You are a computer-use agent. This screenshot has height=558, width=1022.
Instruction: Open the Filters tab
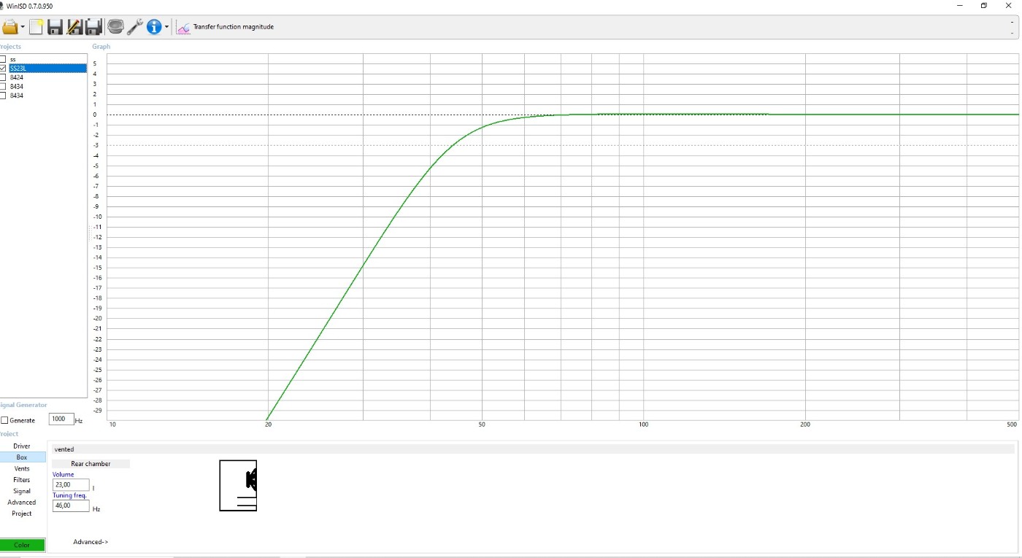22,480
